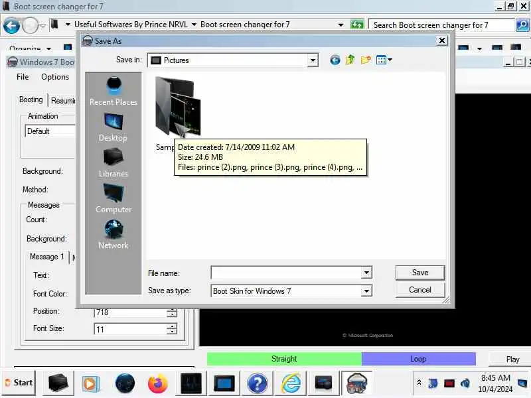Open the clock showing 8:45 AM
Image resolution: width=531 pixels, height=398 pixels.
coord(495,383)
